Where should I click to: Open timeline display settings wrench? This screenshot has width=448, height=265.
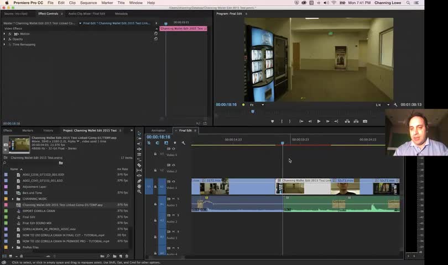[x=183, y=143]
